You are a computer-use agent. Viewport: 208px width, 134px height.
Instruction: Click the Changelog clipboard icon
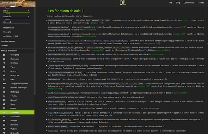pos(4,55)
